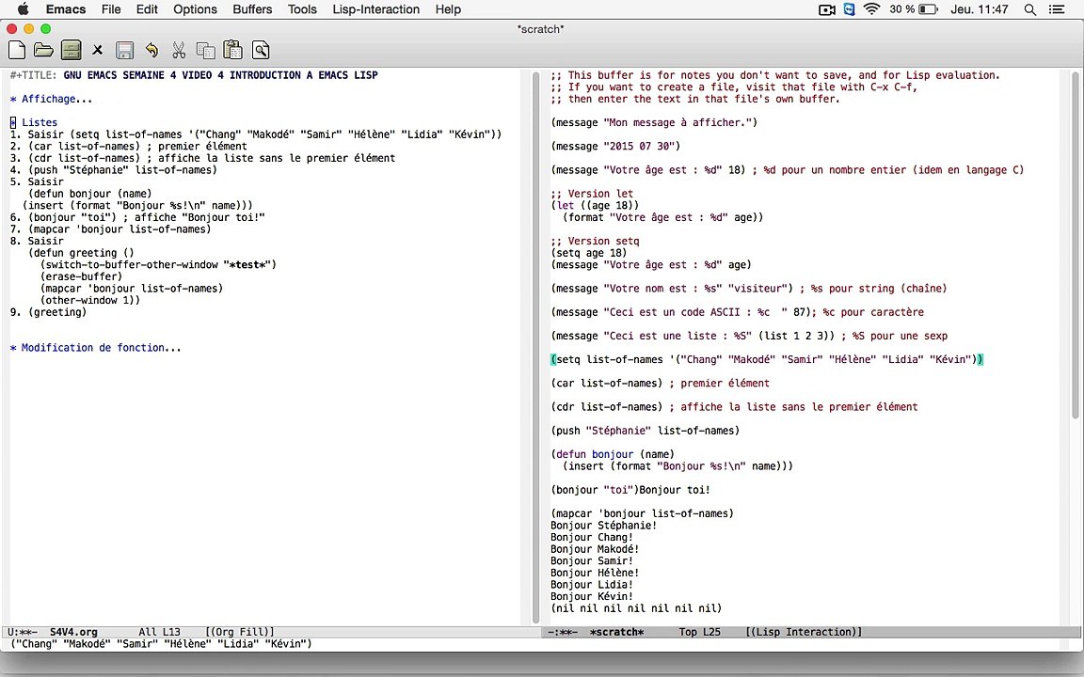Image resolution: width=1084 pixels, height=677 pixels.
Task: Click 'All L13' position in left mode line
Action: tap(159, 632)
